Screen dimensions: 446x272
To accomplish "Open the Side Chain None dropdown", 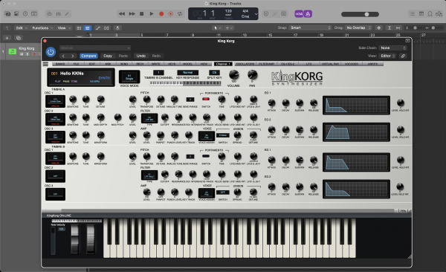I will coord(392,48).
